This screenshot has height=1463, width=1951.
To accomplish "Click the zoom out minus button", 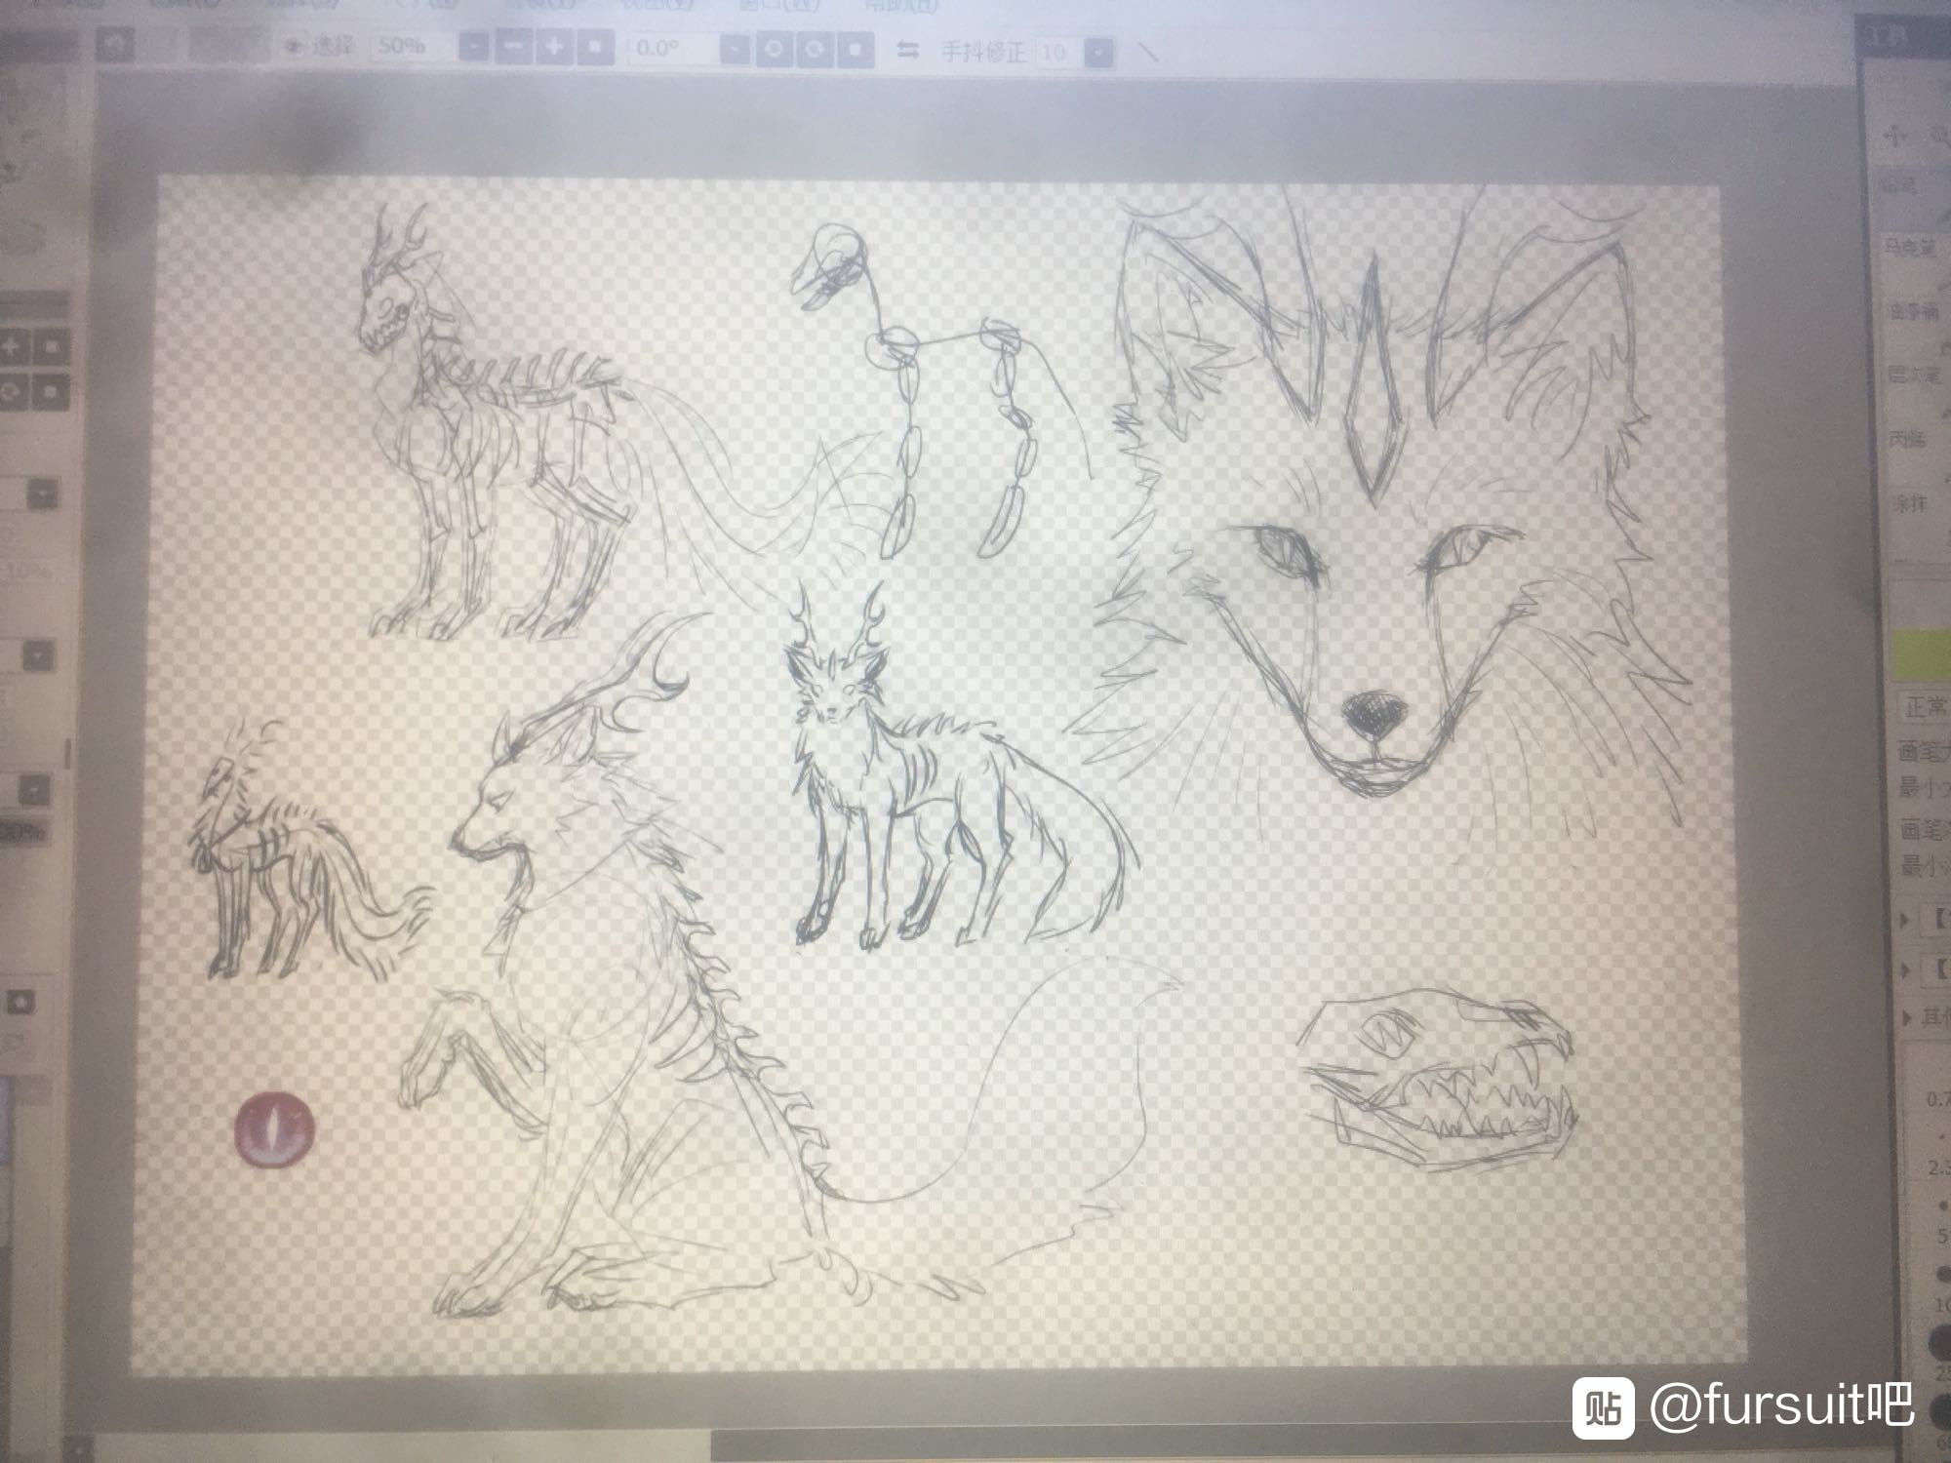I will click(514, 48).
